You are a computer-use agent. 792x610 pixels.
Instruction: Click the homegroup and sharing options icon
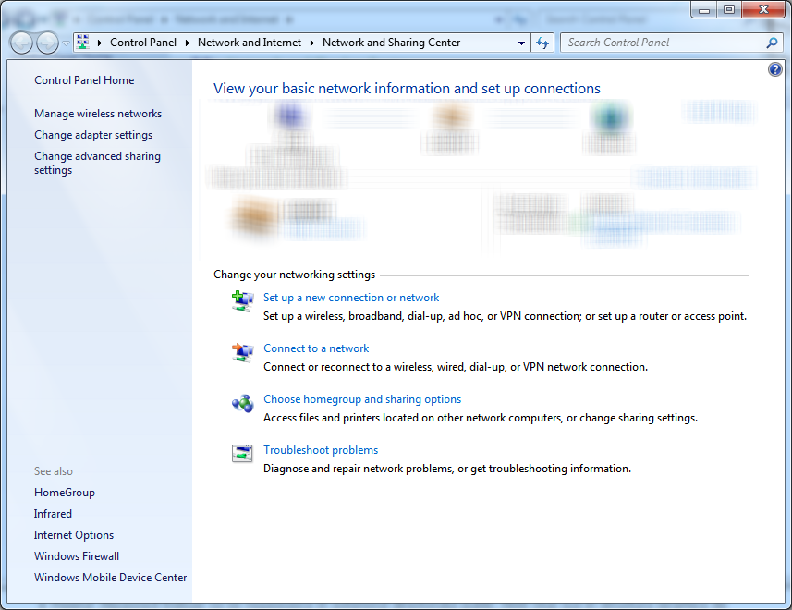pyautogui.click(x=242, y=403)
